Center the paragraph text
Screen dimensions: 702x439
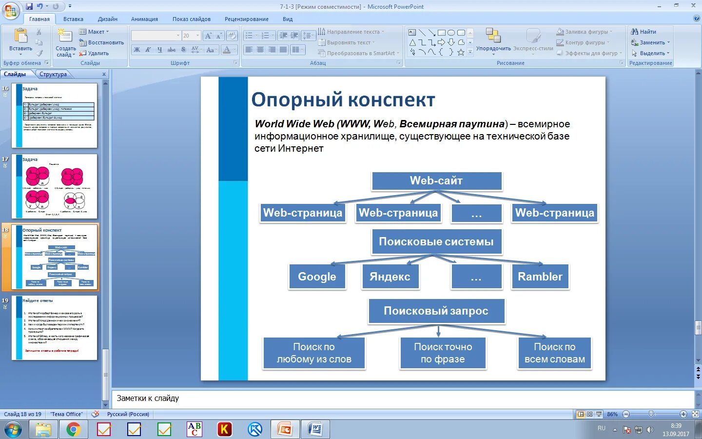pos(260,50)
